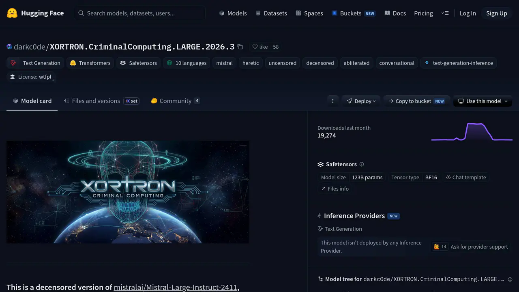Click the Hugging Face logo icon
519x292 pixels.
pyautogui.click(x=12, y=13)
